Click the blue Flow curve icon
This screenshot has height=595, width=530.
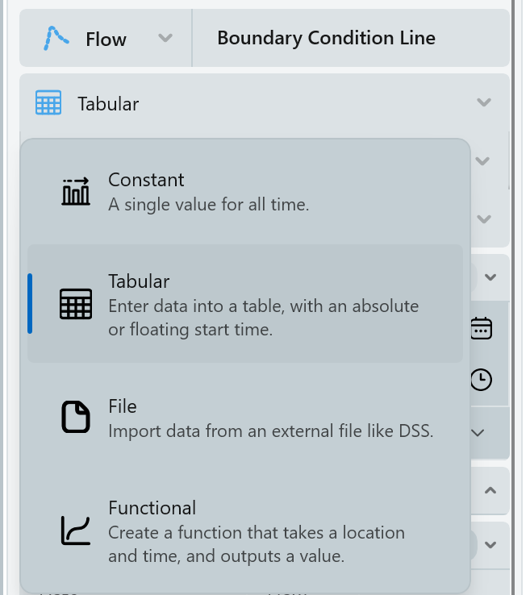(56, 38)
